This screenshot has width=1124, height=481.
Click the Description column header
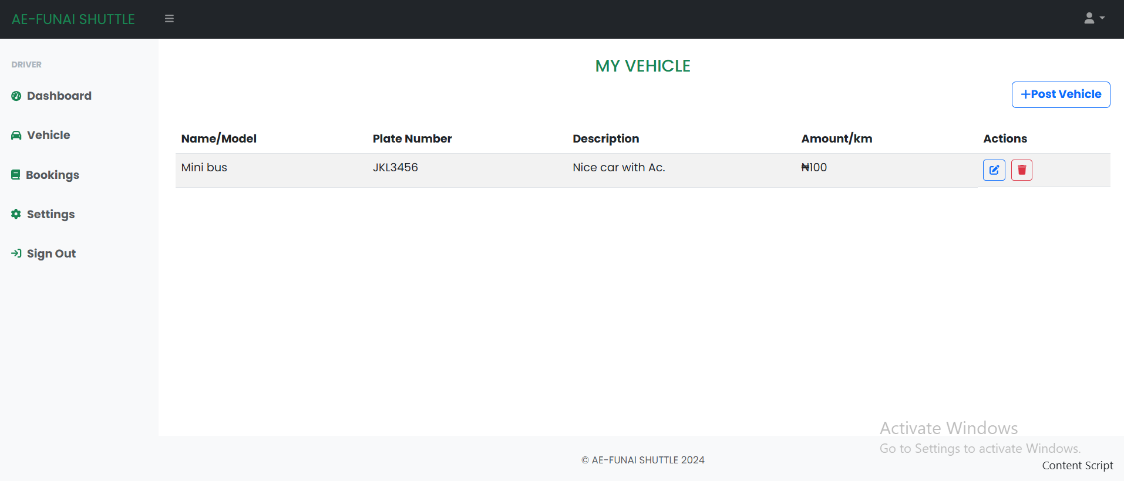pos(605,139)
